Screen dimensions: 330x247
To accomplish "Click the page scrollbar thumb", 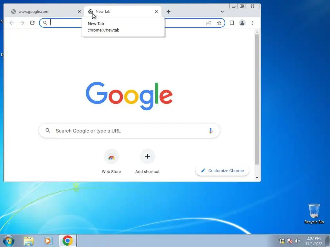I will pos(257,100).
